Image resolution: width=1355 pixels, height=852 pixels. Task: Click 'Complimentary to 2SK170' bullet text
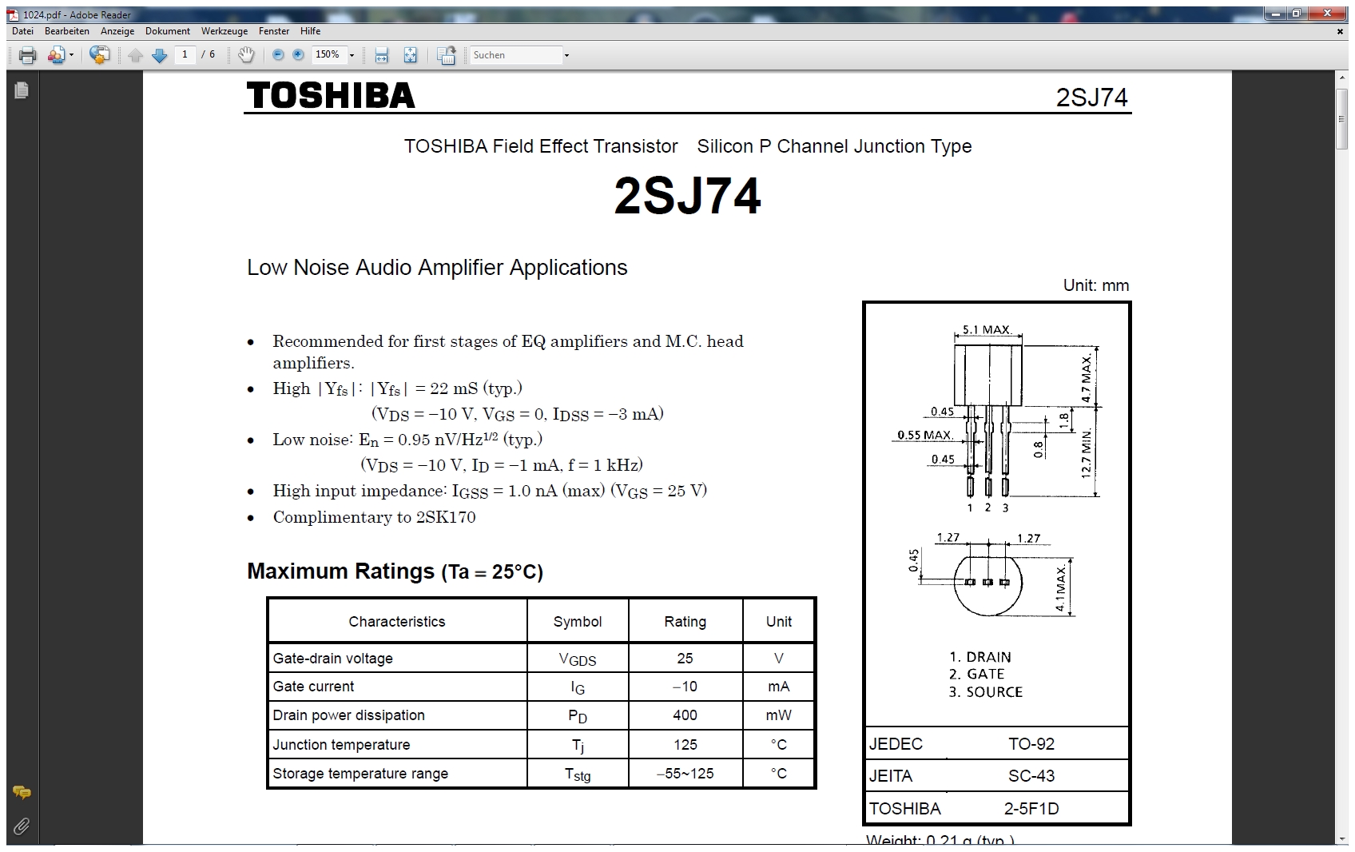374,516
